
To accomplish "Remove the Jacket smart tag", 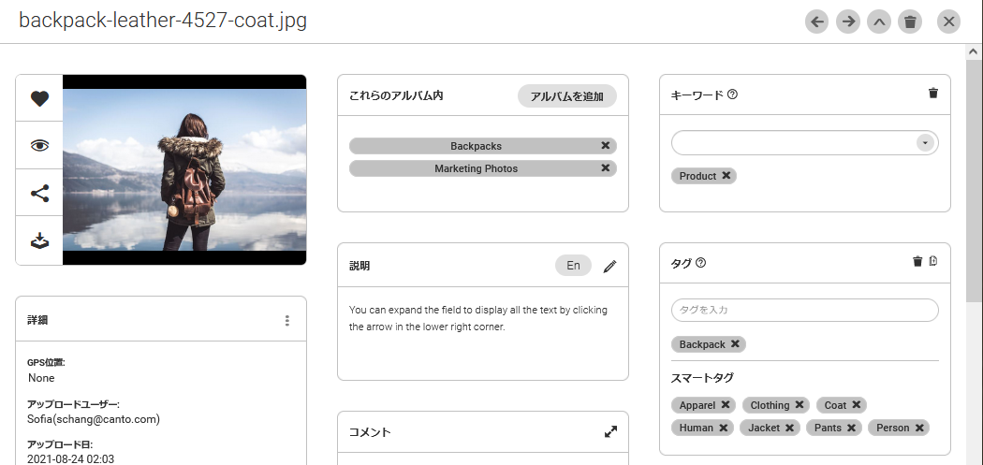I will click(790, 428).
